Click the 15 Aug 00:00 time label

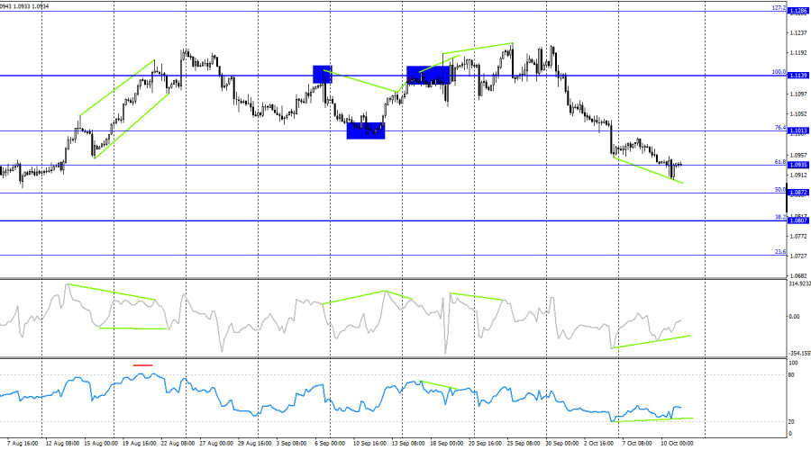coord(101,444)
